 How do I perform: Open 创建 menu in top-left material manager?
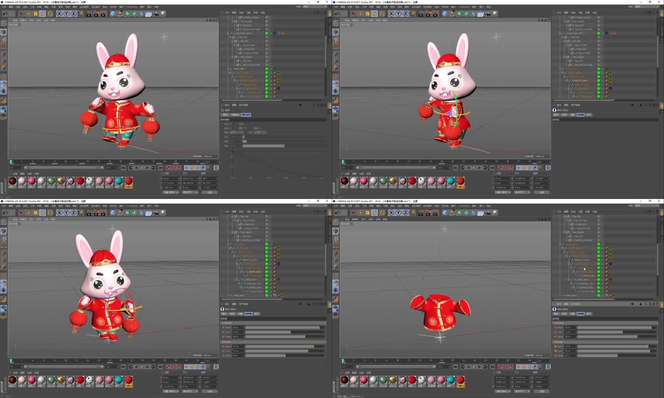coord(15,174)
